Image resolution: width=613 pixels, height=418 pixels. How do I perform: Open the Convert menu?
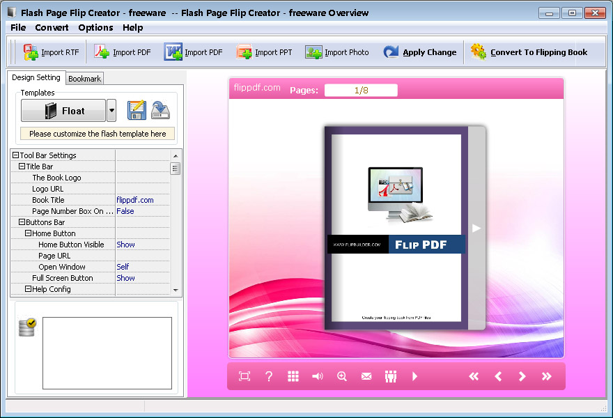click(52, 28)
